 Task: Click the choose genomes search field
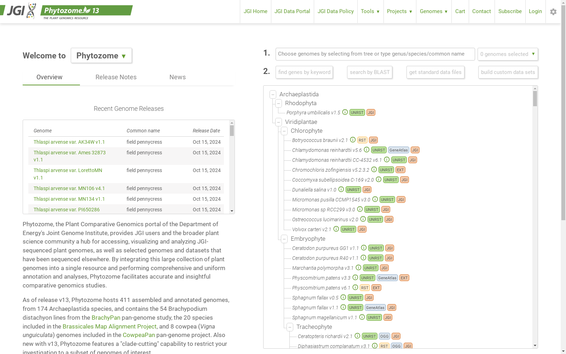point(375,54)
